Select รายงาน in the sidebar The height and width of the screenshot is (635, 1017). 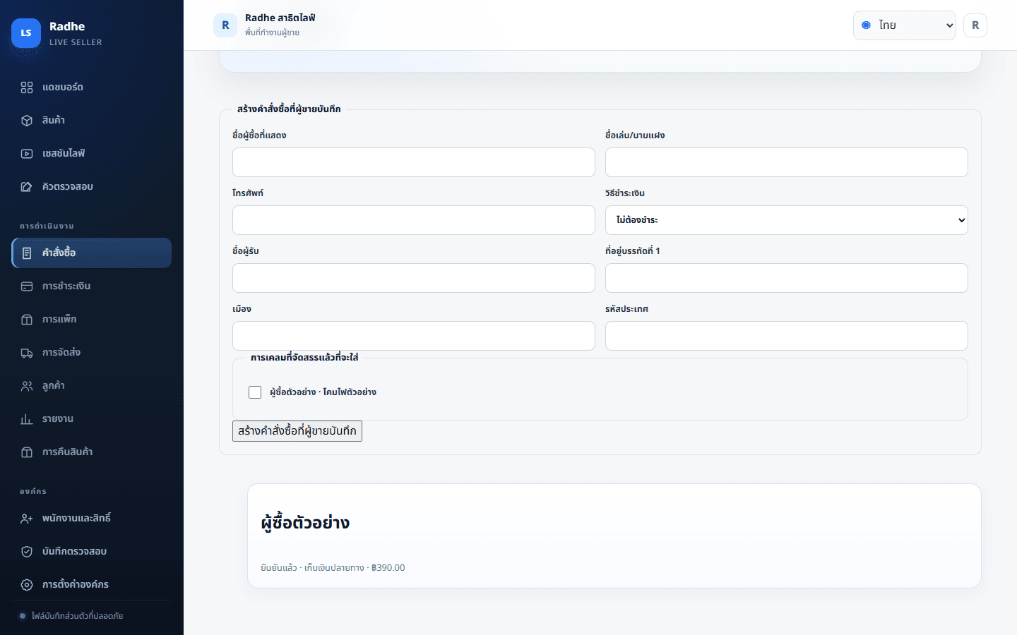pyautogui.click(x=91, y=419)
